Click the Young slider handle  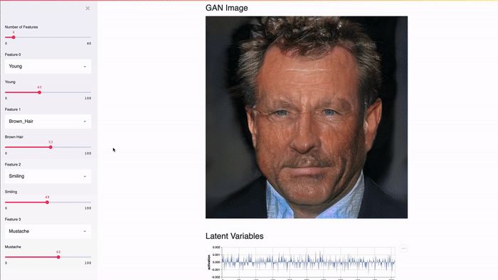coord(39,92)
